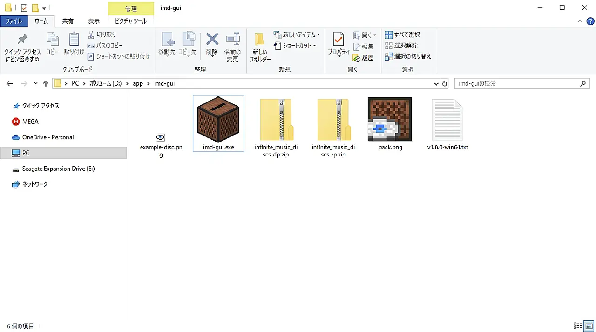
Task: Click the Delete (削除) ribbon icon
Action: tap(212, 41)
